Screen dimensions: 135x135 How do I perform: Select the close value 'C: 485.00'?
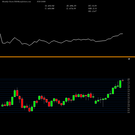(x=50, y=9)
